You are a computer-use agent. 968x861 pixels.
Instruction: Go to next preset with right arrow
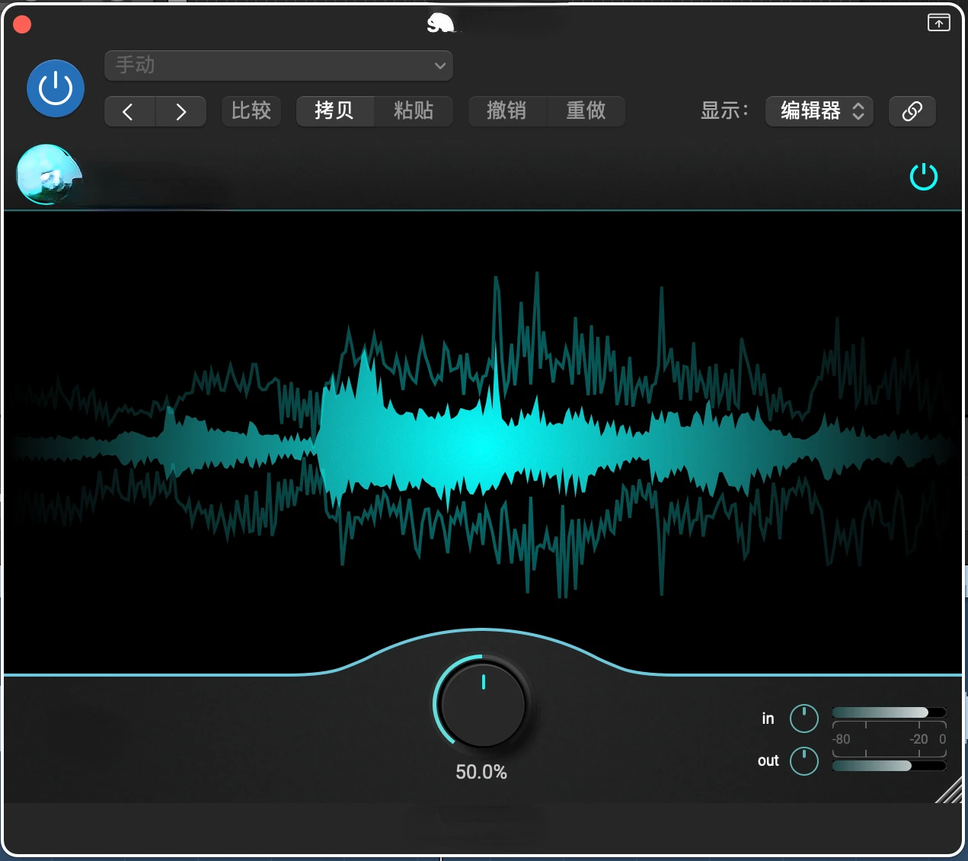click(181, 111)
